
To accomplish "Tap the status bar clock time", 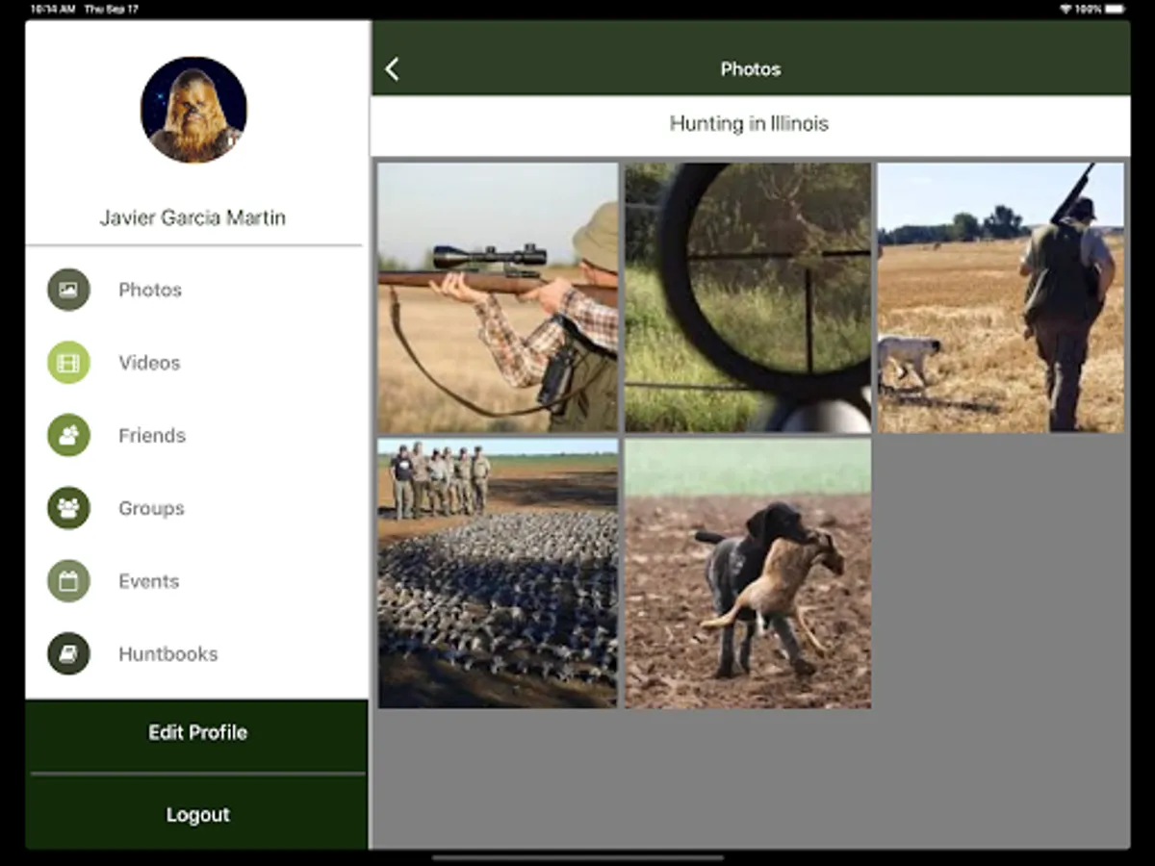I will pos(52,9).
